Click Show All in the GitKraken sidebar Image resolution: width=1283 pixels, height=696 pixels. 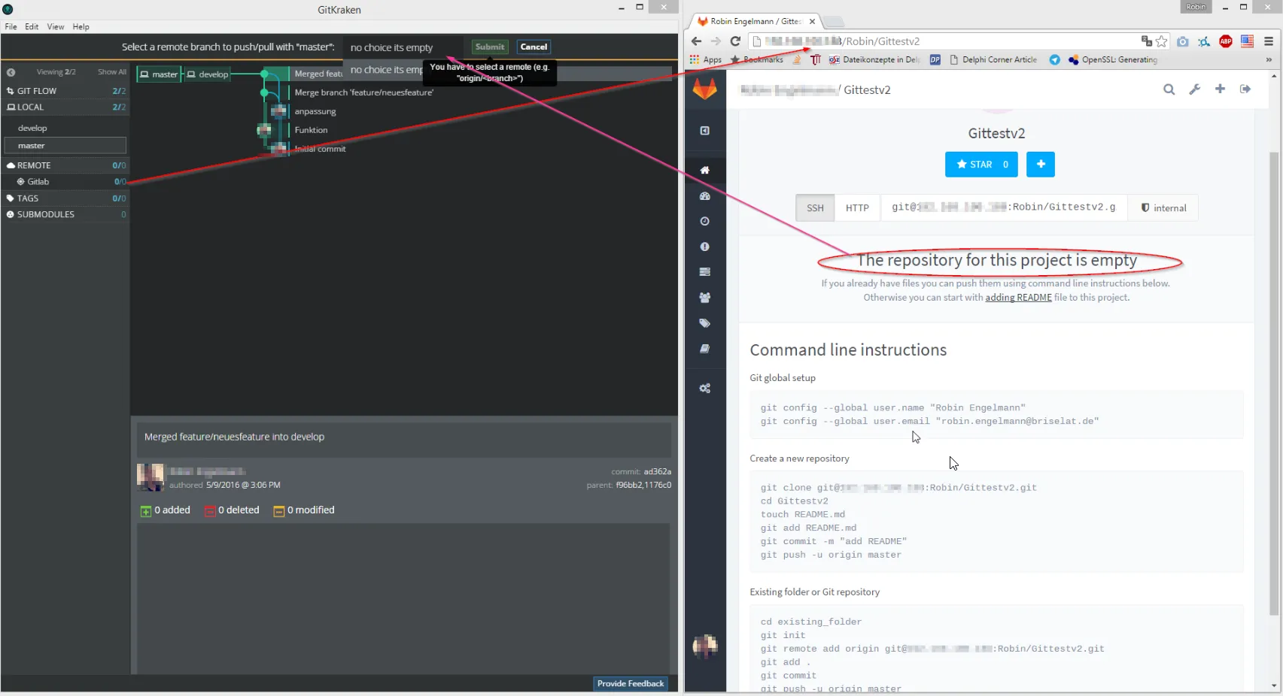(112, 72)
